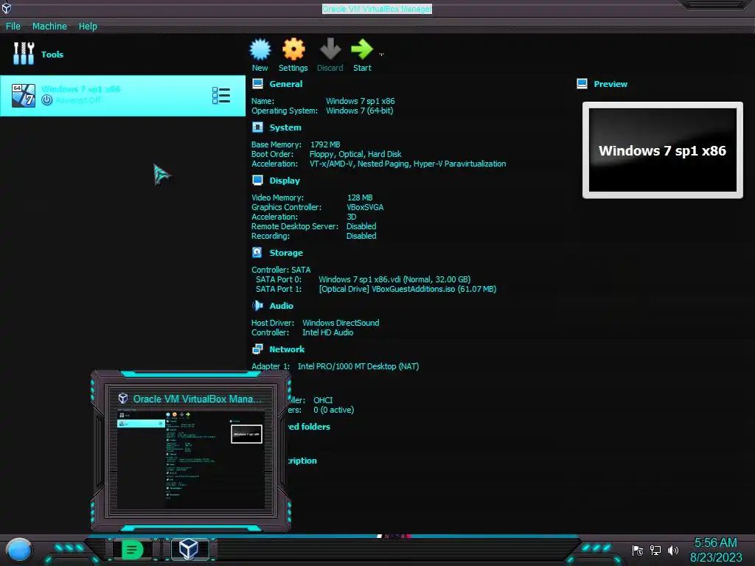Open the Storage section heading link

286,253
